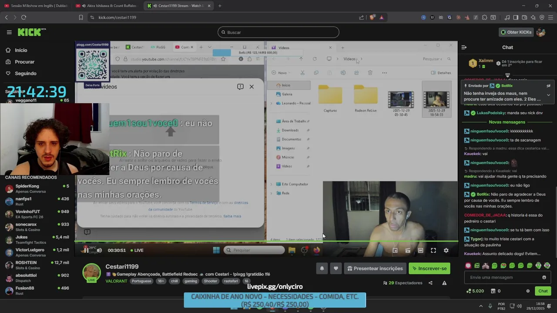Viewport: 557px width, 313px height.
Task: Click the Brave Rewards triangle icon
Action: click(382, 17)
